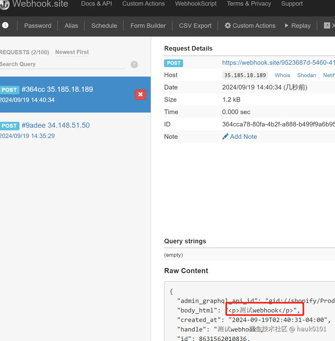
Task: Open WebhookScript page
Action: coord(196,4)
